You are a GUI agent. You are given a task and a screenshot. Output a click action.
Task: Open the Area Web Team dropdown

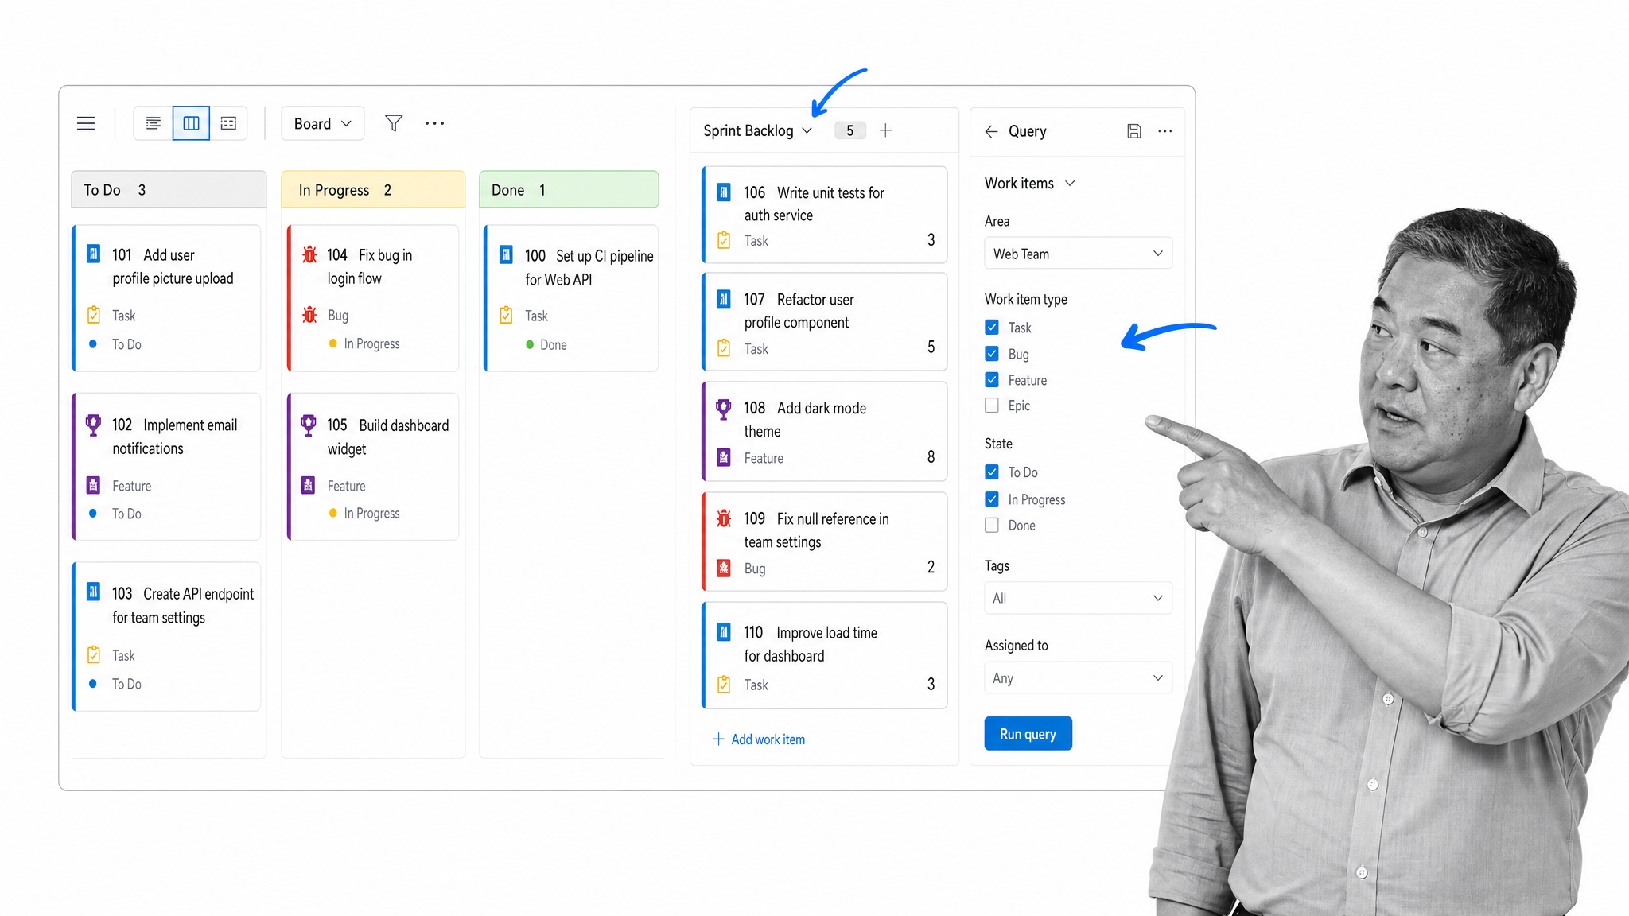(1078, 254)
